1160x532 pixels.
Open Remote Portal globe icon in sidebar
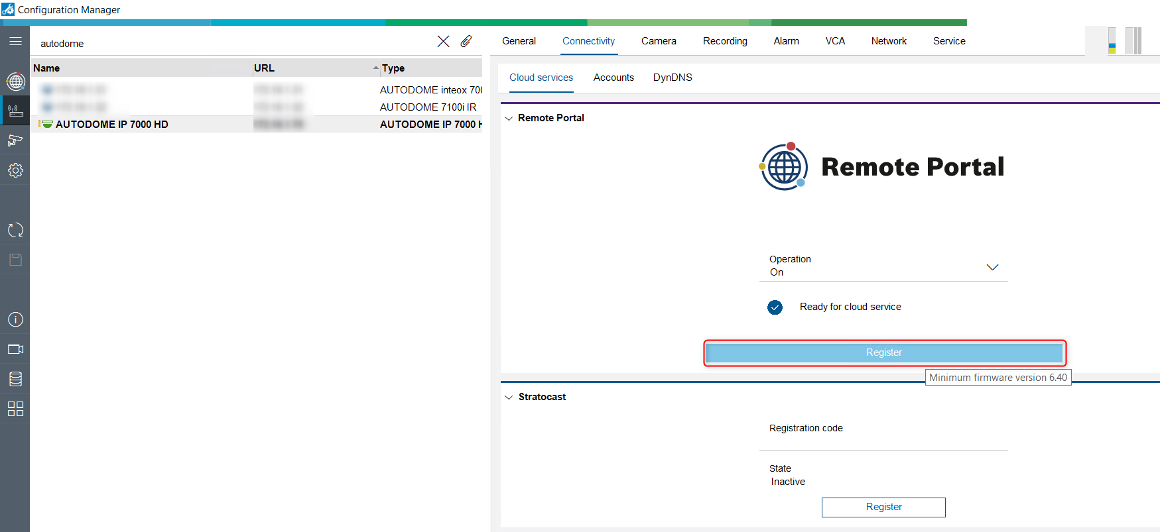(x=15, y=81)
